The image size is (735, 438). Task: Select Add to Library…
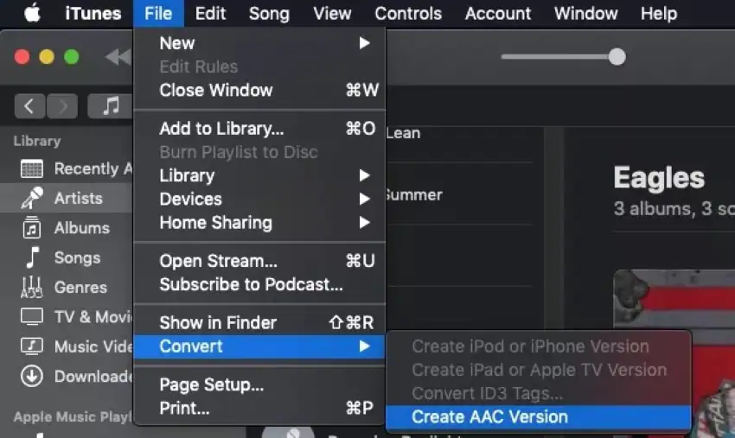click(259, 129)
